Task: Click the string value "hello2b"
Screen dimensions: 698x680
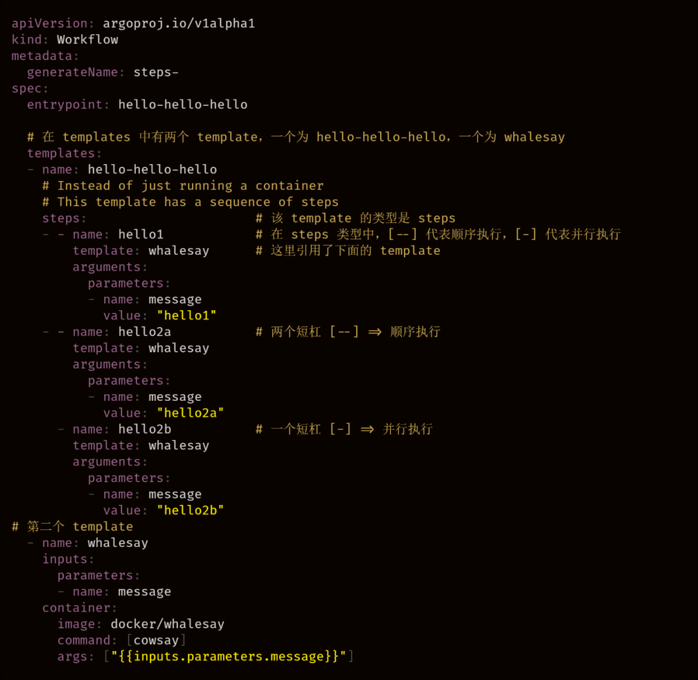Action: [x=190, y=511]
